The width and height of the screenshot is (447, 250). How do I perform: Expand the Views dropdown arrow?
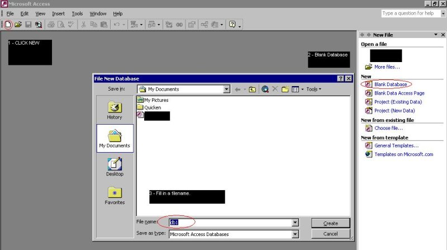[302, 89]
